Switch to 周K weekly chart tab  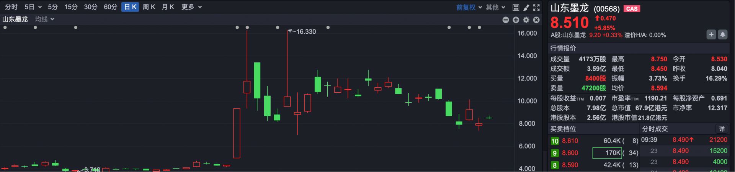(149, 7)
